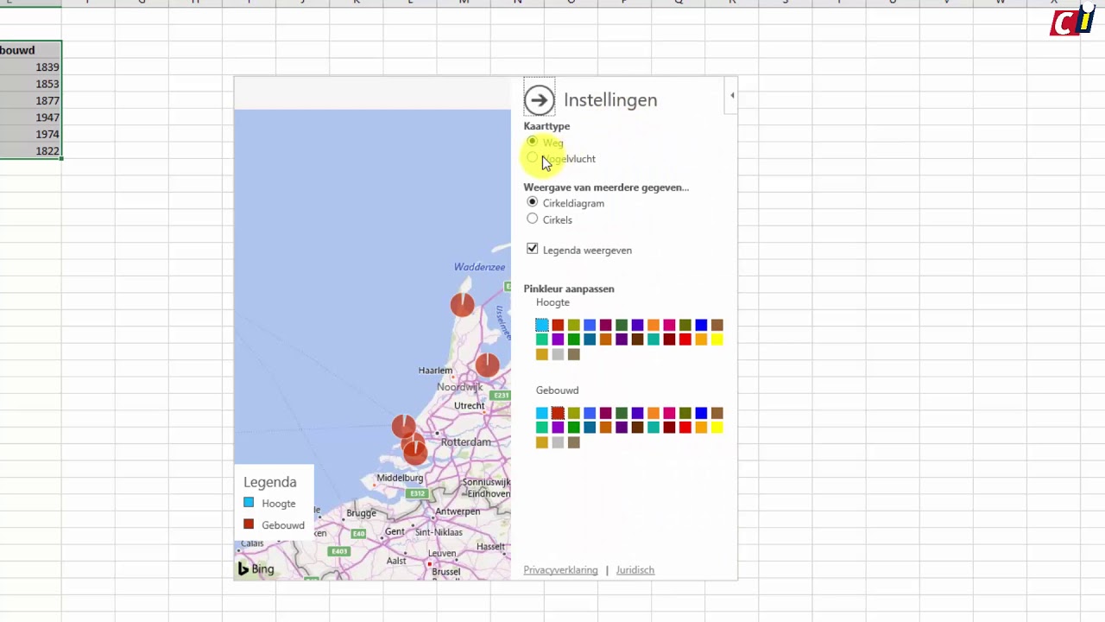1105x622 pixels.
Task: Untick the Legenda weergeven checkbox
Action: (532, 249)
